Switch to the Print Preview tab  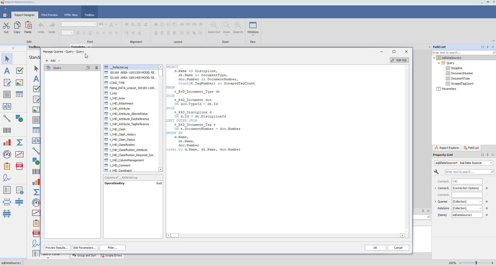(x=49, y=15)
